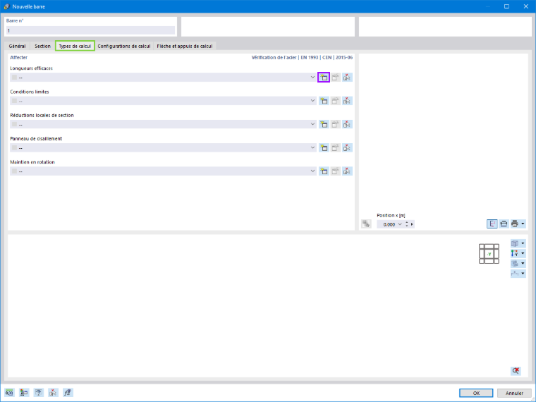The width and height of the screenshot is (536, 402).
Task: Click the colored legend settings icon in bottom bar
Action: point(24,393)
